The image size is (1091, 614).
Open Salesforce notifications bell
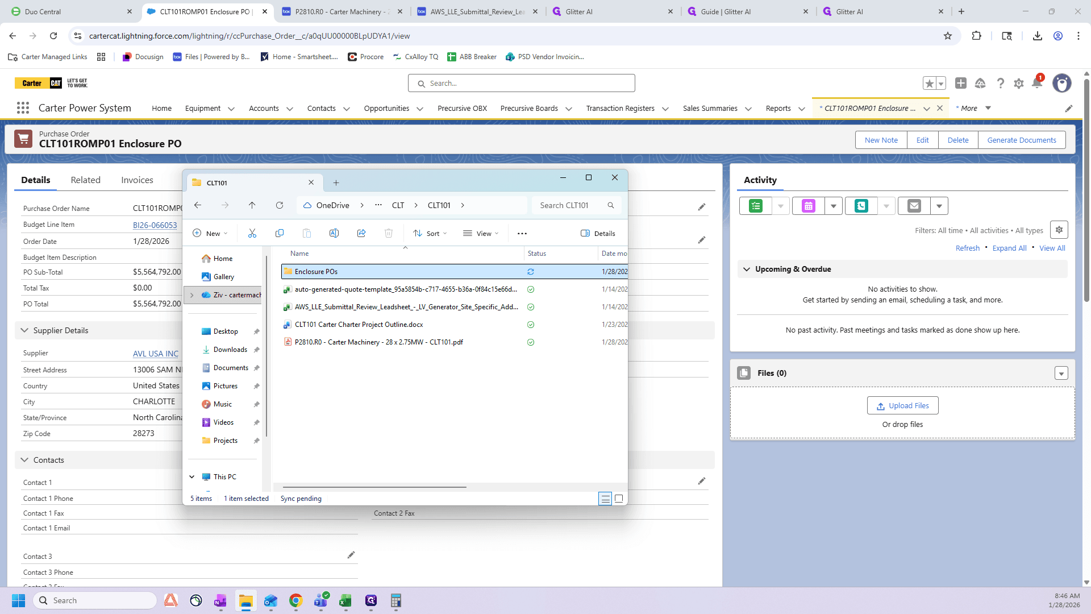[x=1037, y=84]
